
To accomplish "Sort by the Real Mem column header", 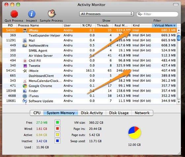I will point(122,26).
